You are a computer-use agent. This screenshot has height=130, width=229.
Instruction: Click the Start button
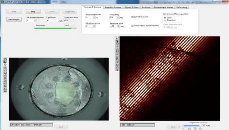pyautogui.click(x=14, y=12)
